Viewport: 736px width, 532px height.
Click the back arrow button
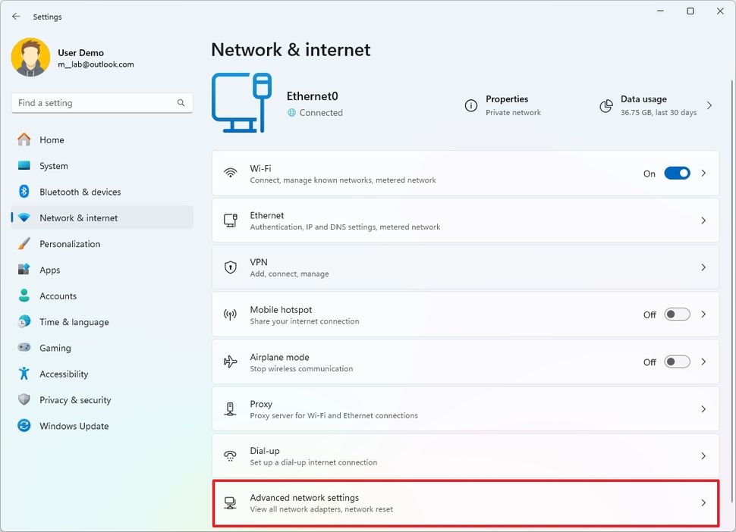[x=15, y=16]
